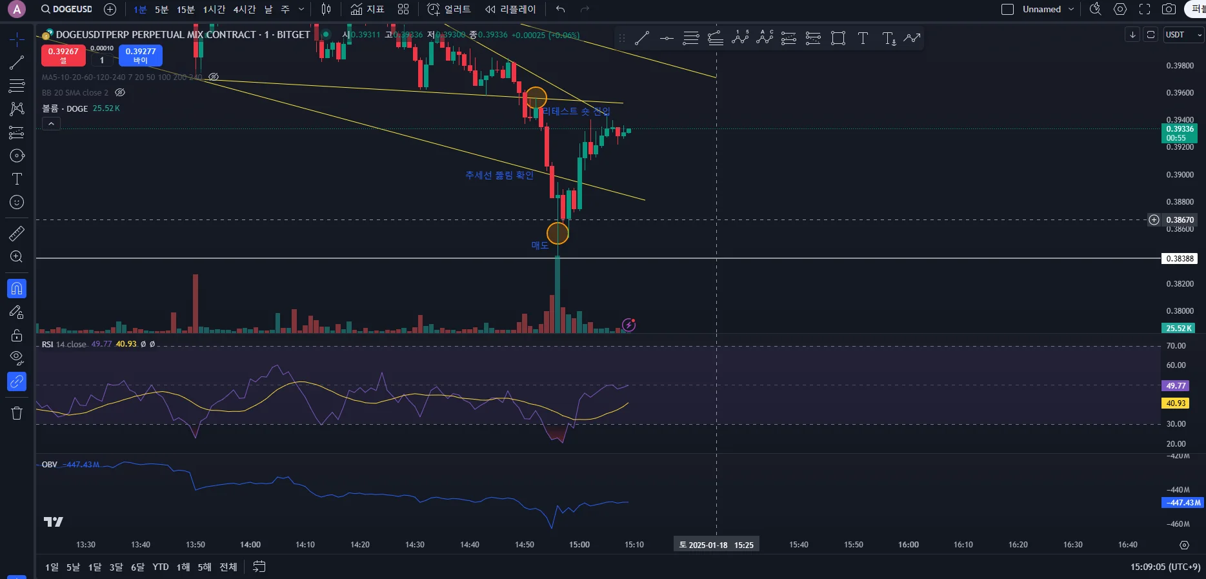This screenshot has height=579, width=1206.
Task: Open the 지표 indicators dialog
Action: 367,9
